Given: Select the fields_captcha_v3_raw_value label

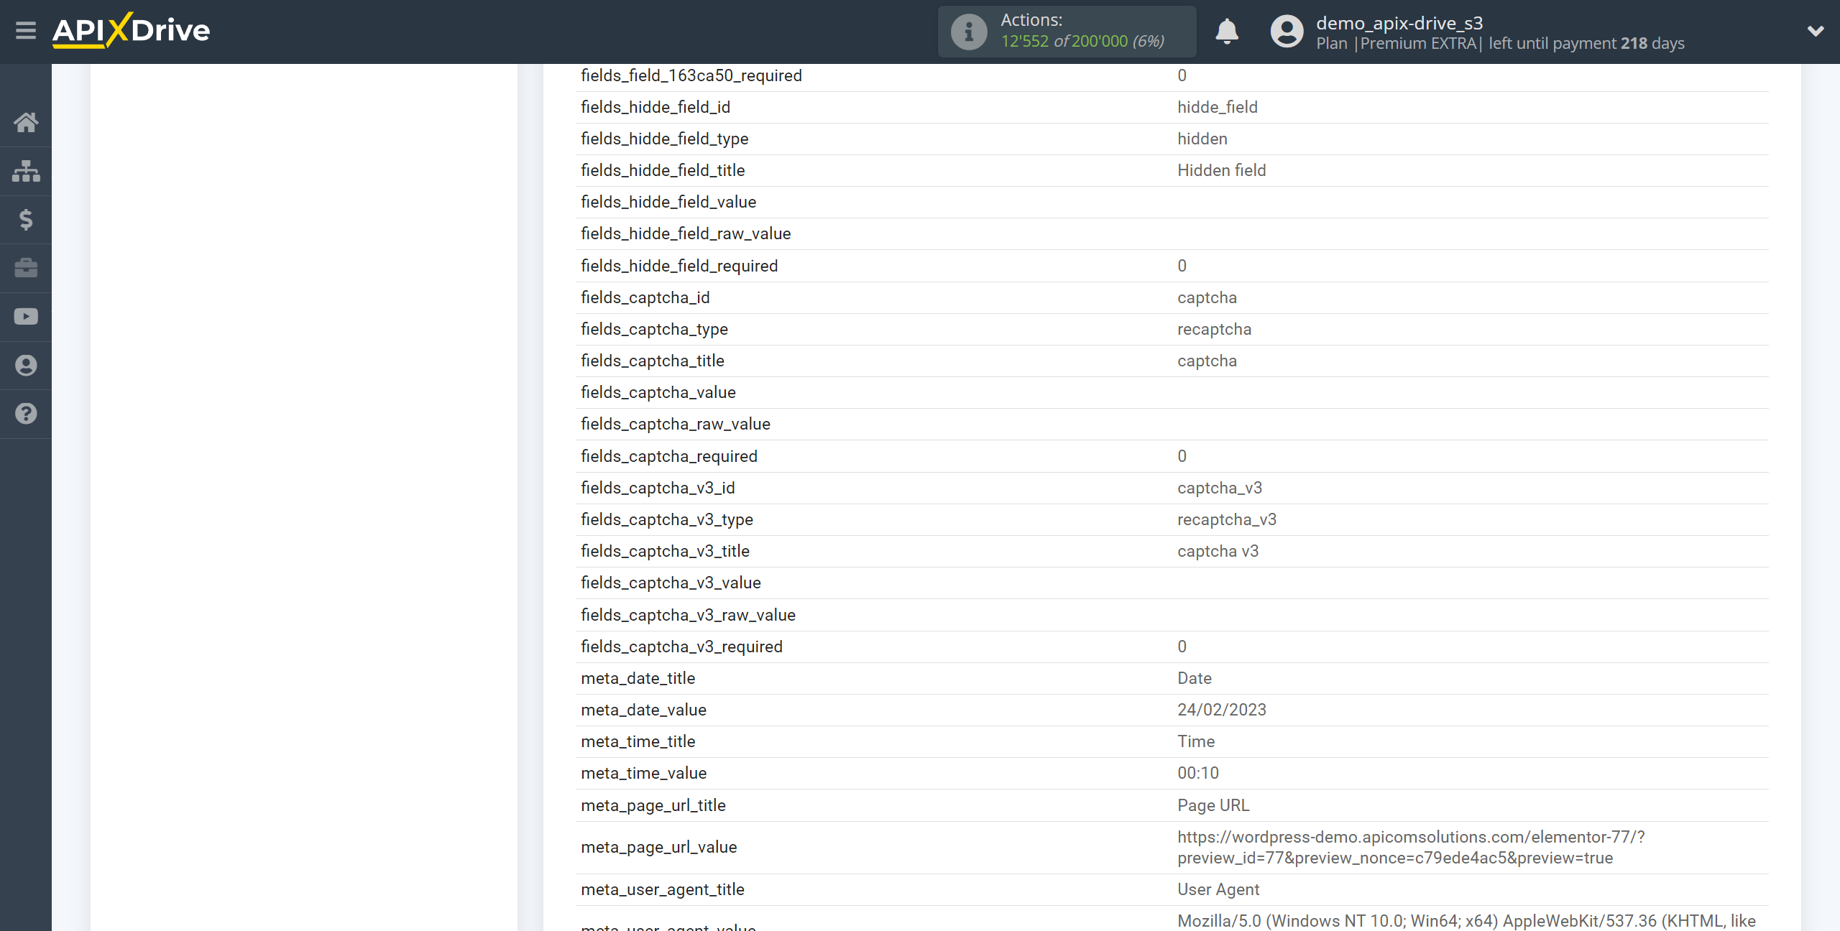Looking at the screenshot, I should 689,615.
